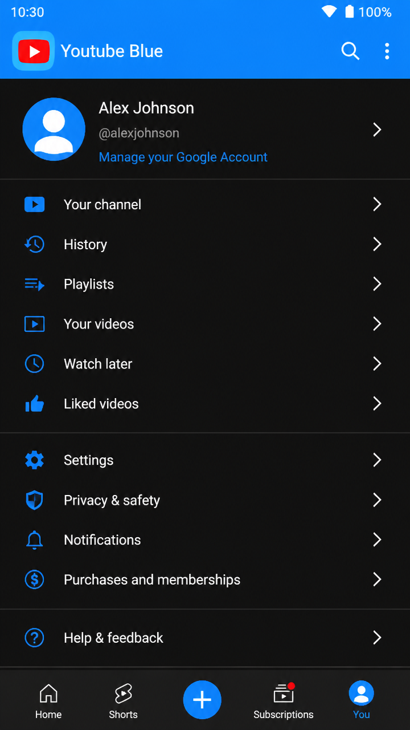Screen dimensions: 410x730
Task: Open the Help & feedback label
Action: point(114,638)
